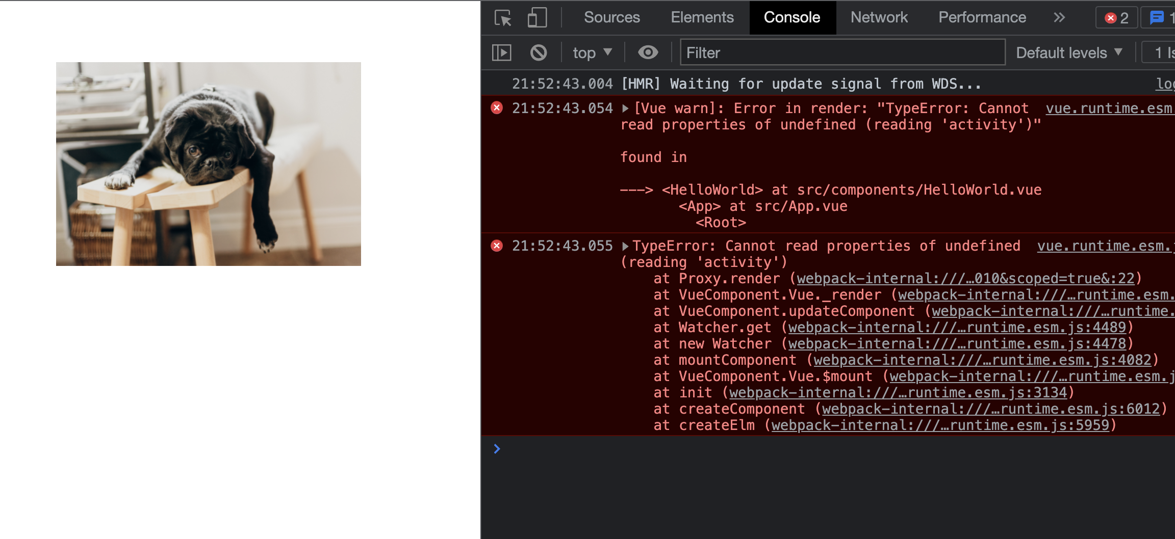Viewport: 1175px width, 539px height.
Task: Open the Proxy.render webpack-internal source link
Action: [x=966, y=279]
